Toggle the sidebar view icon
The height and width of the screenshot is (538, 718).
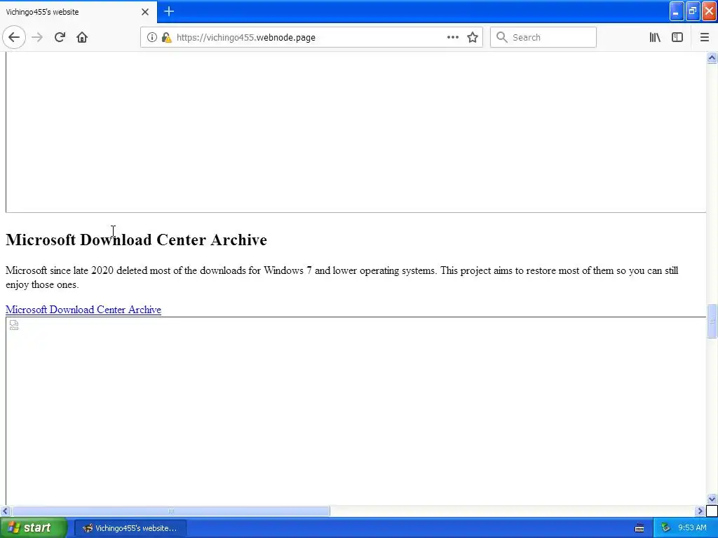pyautogui.click(x=677, y=37)
